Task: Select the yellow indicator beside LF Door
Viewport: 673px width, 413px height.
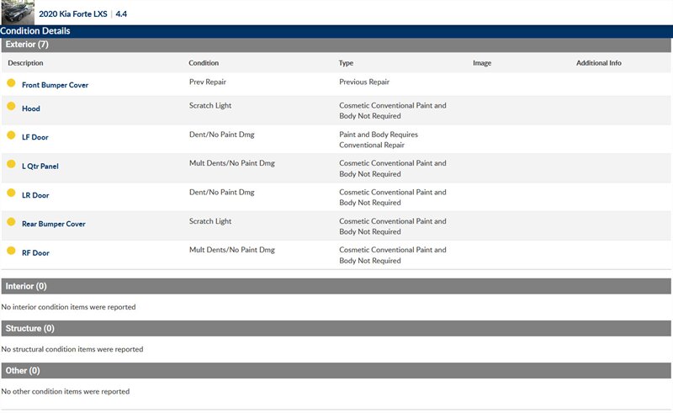Action: click(x=11, y=135)
